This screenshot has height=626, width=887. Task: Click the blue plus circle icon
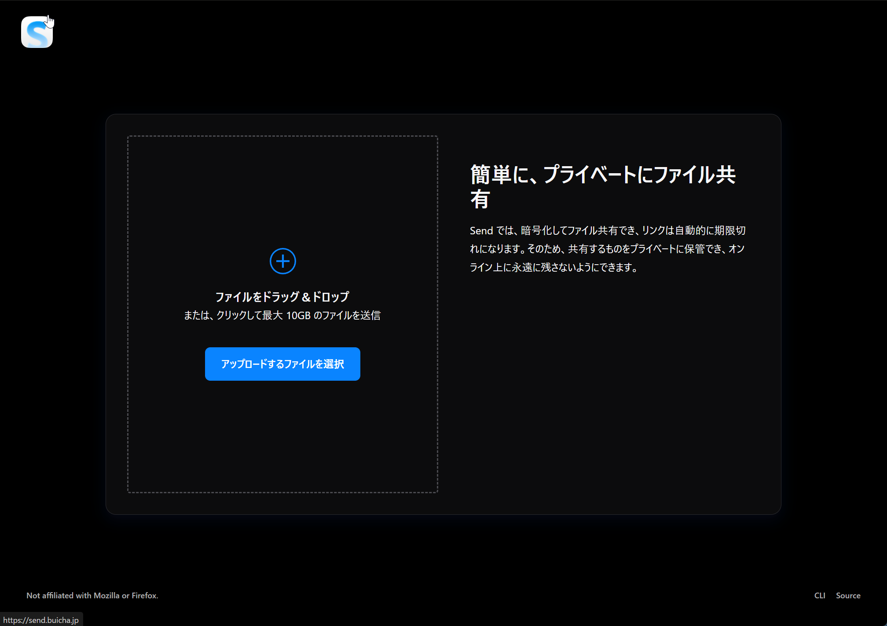[282, 261]
